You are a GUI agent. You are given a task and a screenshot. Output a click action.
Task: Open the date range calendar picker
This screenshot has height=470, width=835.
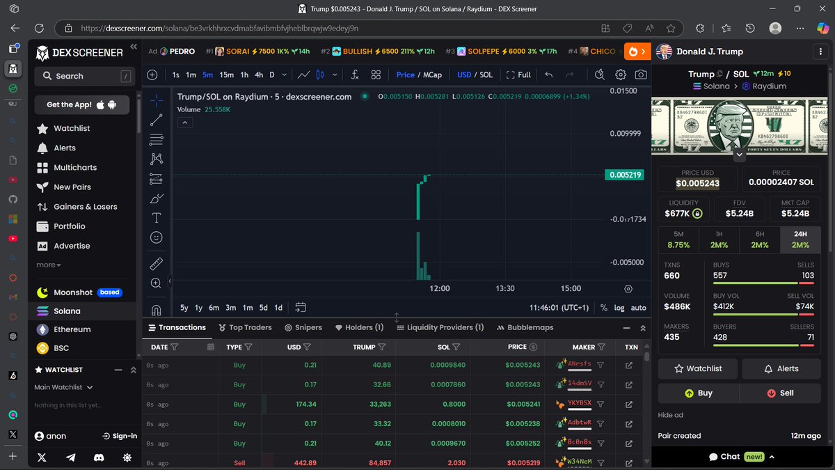coord(301,307)
